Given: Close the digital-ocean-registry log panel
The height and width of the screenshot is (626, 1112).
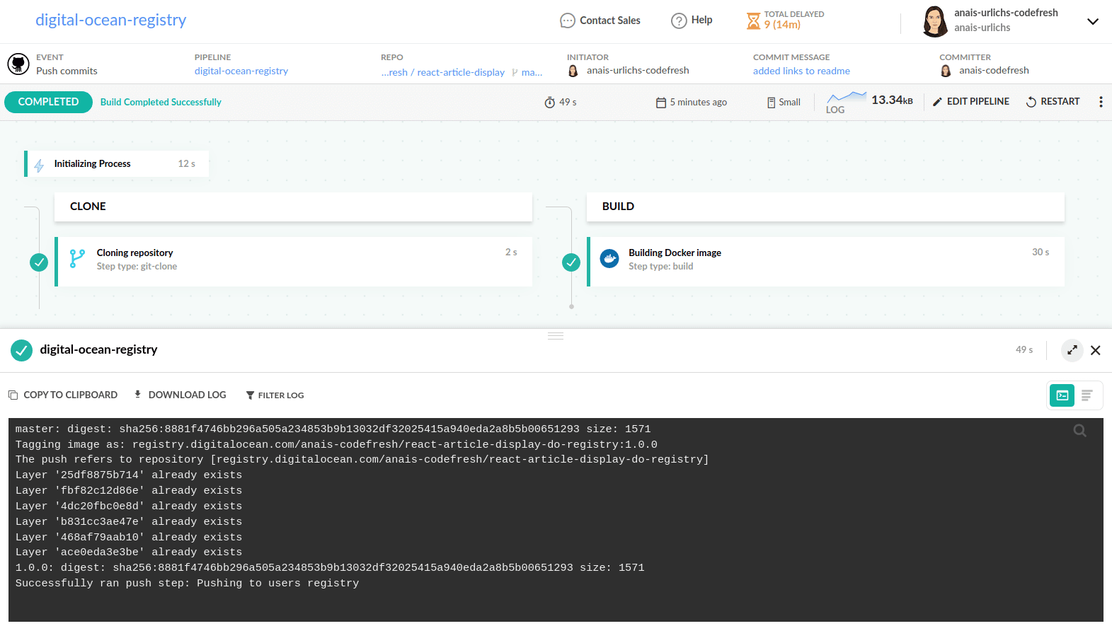Looking at the screenshot, I should pos(1096,350).
